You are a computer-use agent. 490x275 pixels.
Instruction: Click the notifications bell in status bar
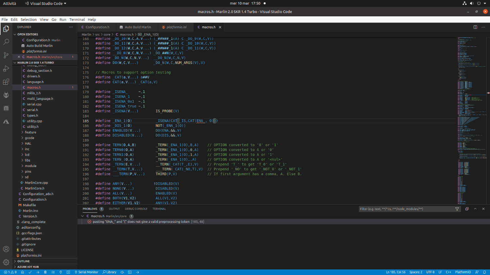485,272
